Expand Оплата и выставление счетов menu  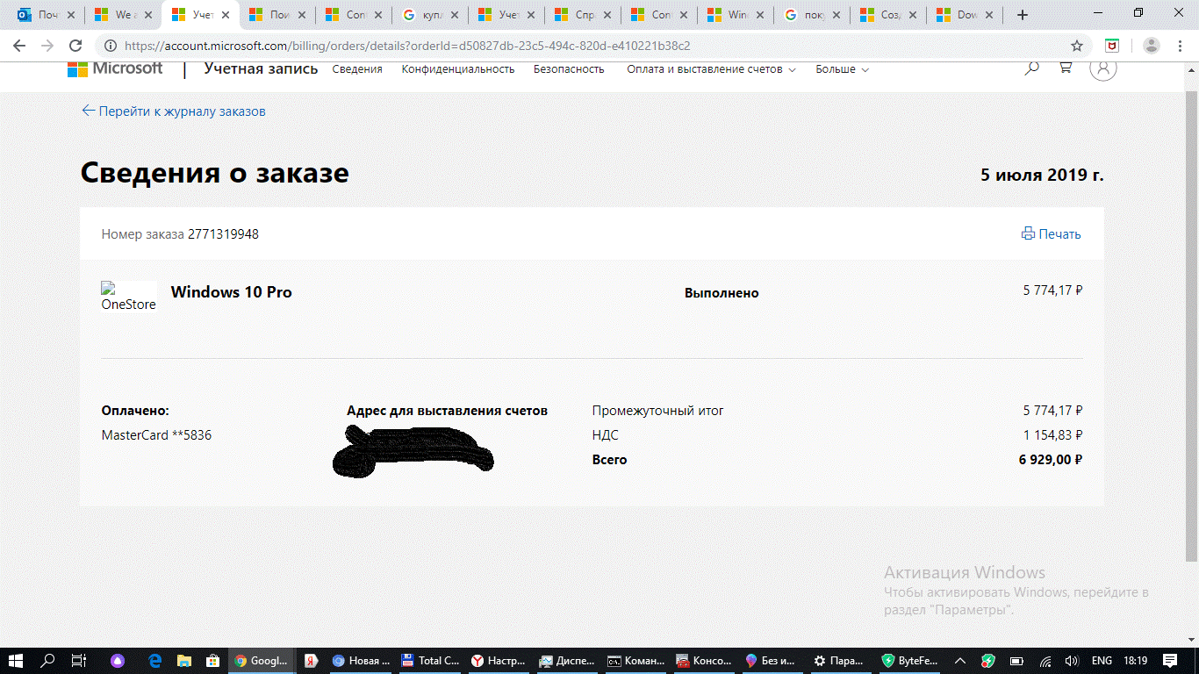coord(711,69)
